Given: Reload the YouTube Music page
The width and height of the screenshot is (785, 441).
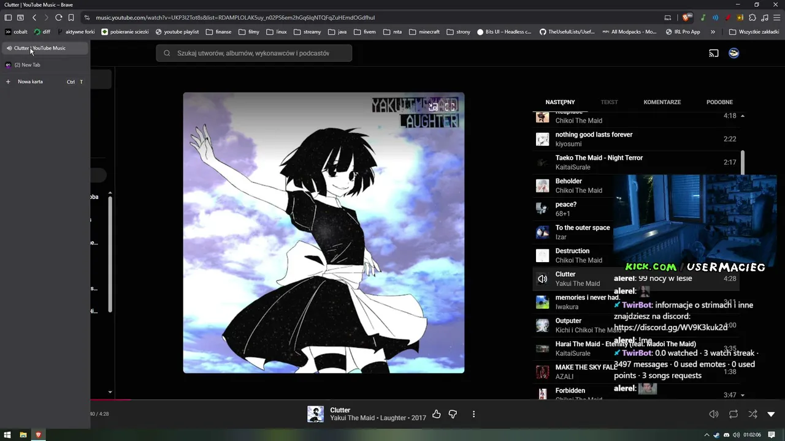Looking at the screenshot, I should (x=59, y=18).
